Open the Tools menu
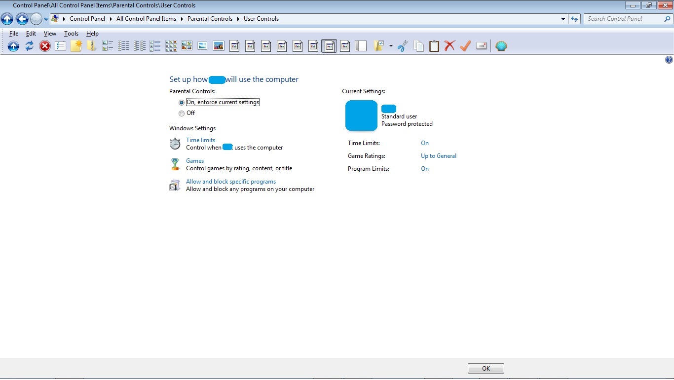The width and height of the screenshot is (674, 380). [71, 34]
